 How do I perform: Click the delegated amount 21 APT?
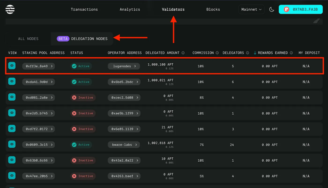click(167, 127)
